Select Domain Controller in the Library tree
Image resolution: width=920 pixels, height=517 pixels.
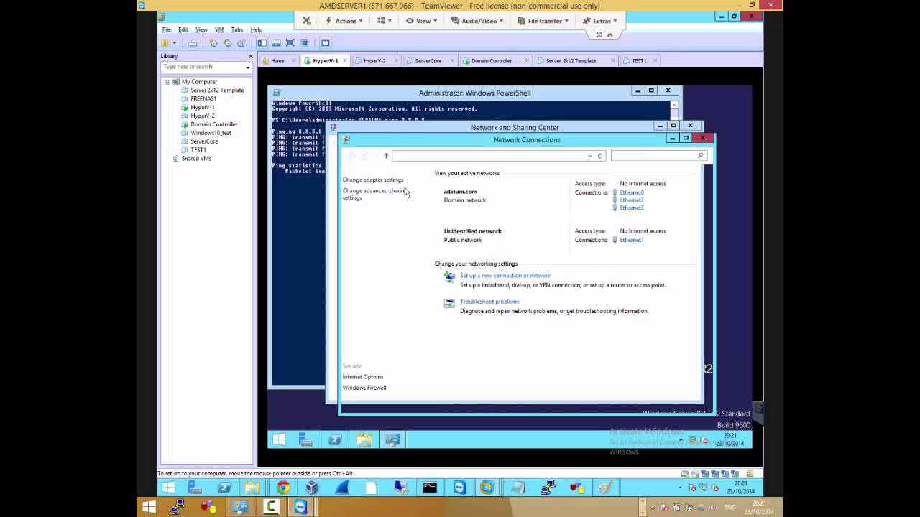coord(213,124)
